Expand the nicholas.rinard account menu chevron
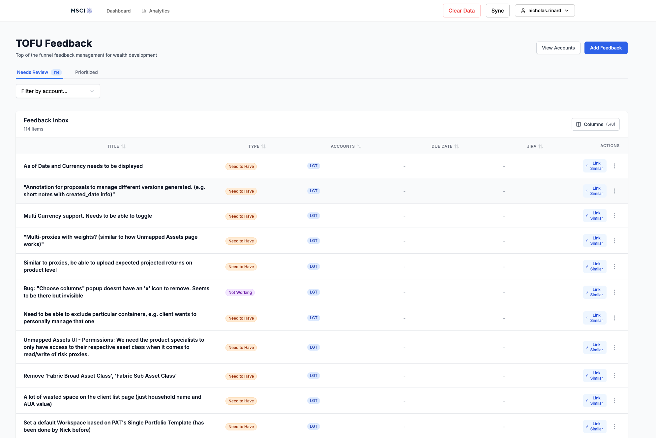 pyautogui.click(x=567, y=10)
